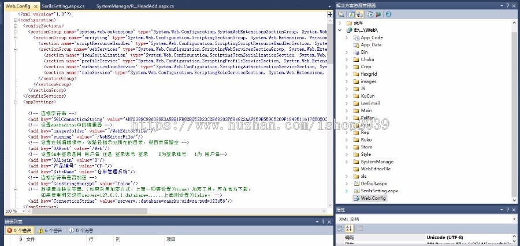Click the 行 column header in Error List

tap(91, 240)
